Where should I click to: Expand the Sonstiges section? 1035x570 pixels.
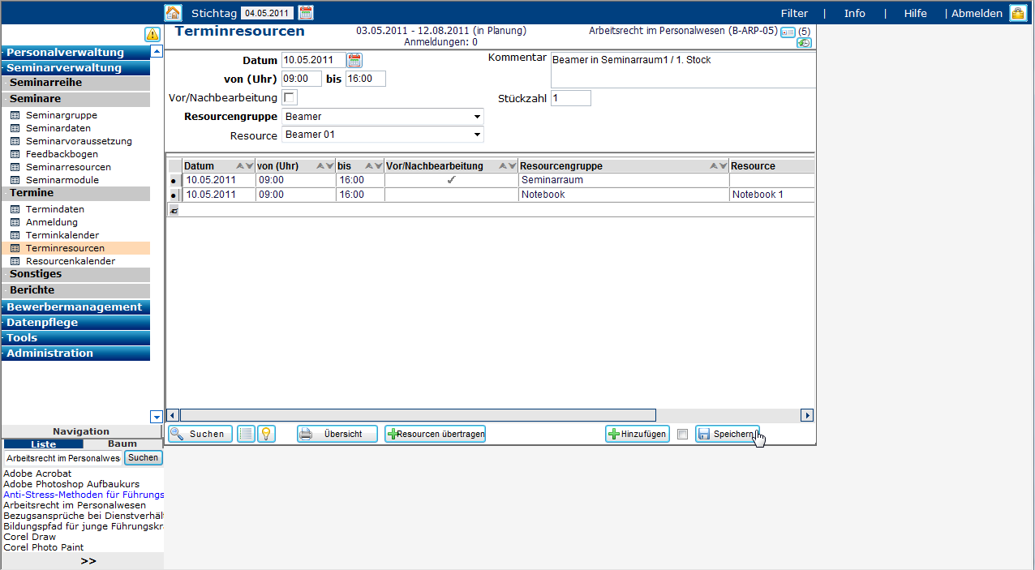[x=75, y=274]
